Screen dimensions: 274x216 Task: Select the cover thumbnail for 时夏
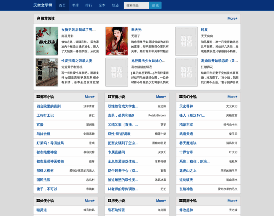186,41
